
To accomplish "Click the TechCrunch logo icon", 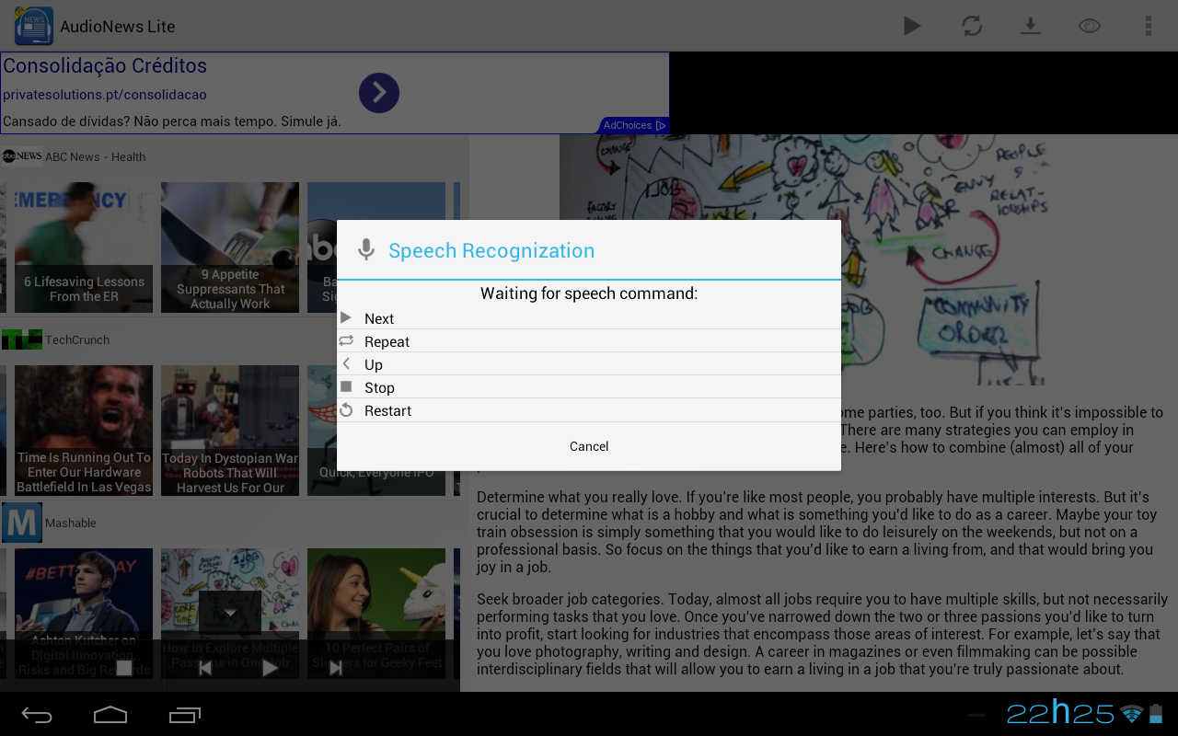I will point(22,339).
